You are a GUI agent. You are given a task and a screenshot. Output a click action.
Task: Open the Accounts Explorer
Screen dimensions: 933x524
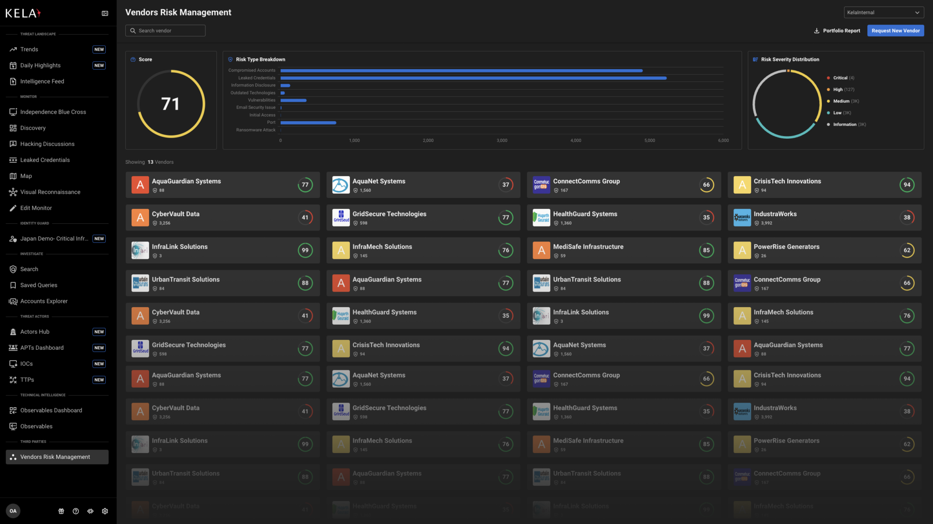(44, 301)
